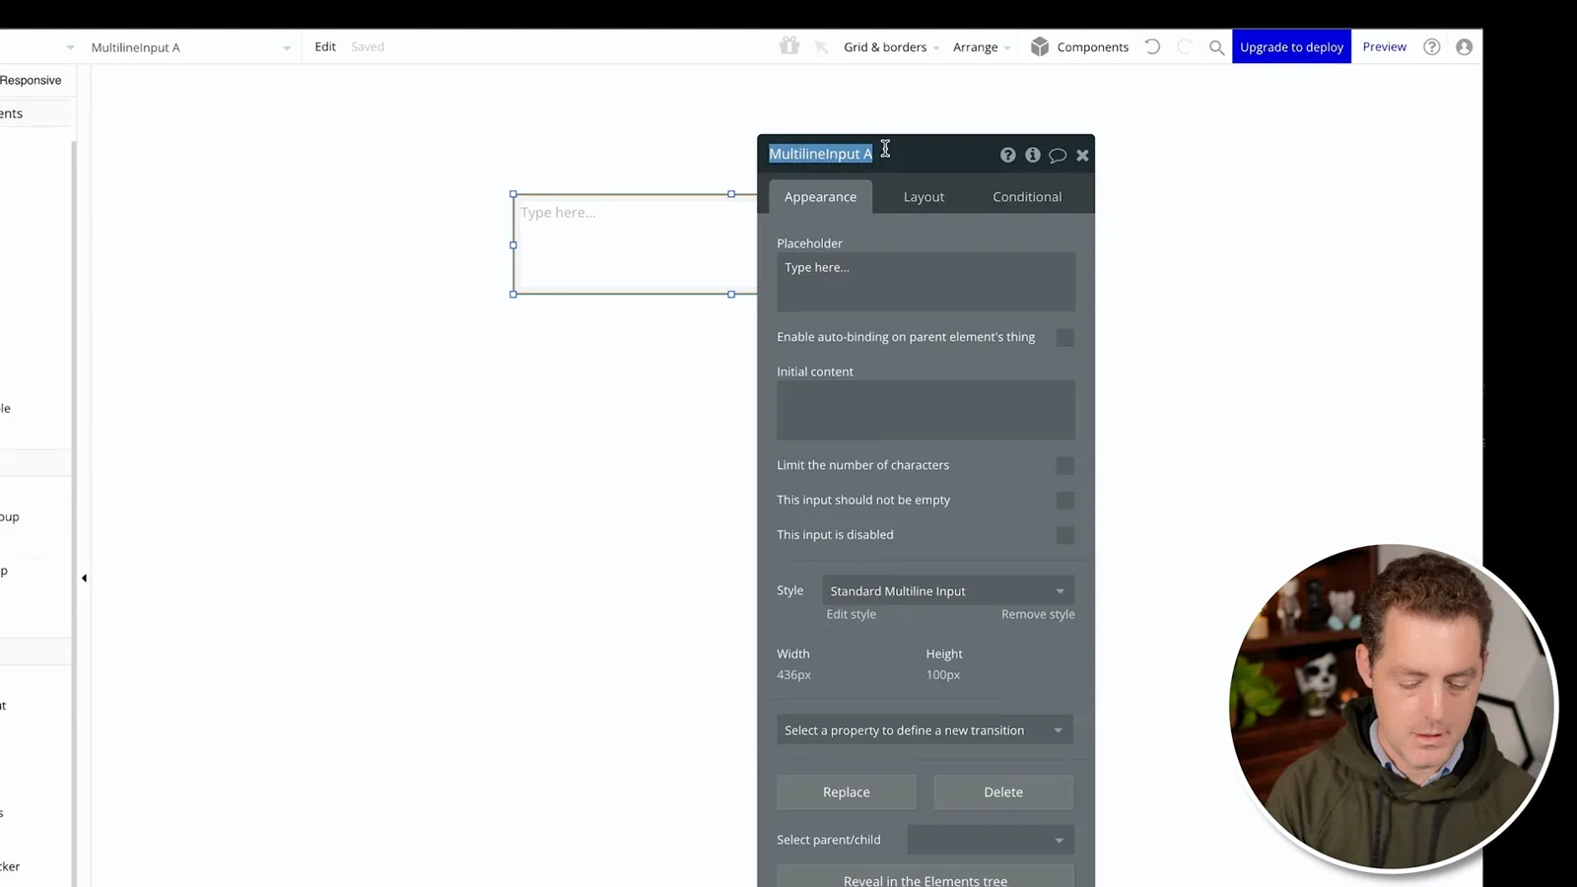Switch to the Layout tab
The height and width of the screenshot is (887, 1577).
[x=924, y=197]
